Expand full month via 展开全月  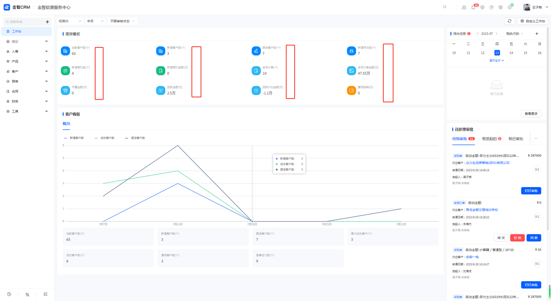point(496,61)
